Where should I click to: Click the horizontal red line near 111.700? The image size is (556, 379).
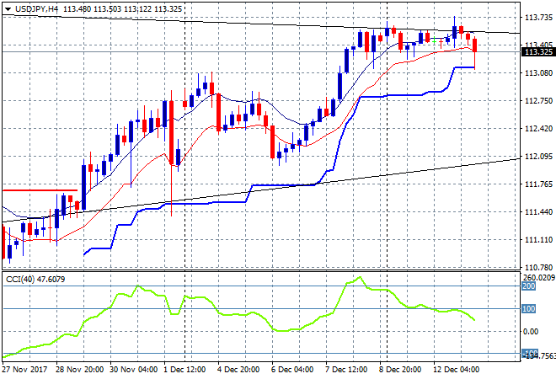click(40, 190)
